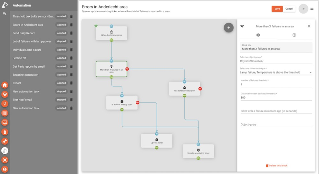Click trash icon for Section off task
This screenshot has height=174, width=319.
[71, 58]
